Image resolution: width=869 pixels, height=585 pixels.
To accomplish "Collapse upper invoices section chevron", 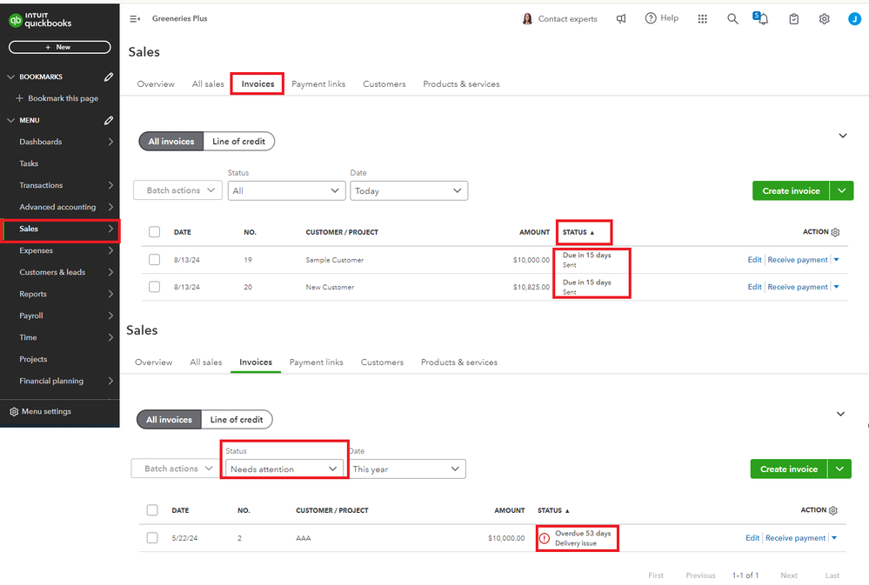I will (843, 136).
